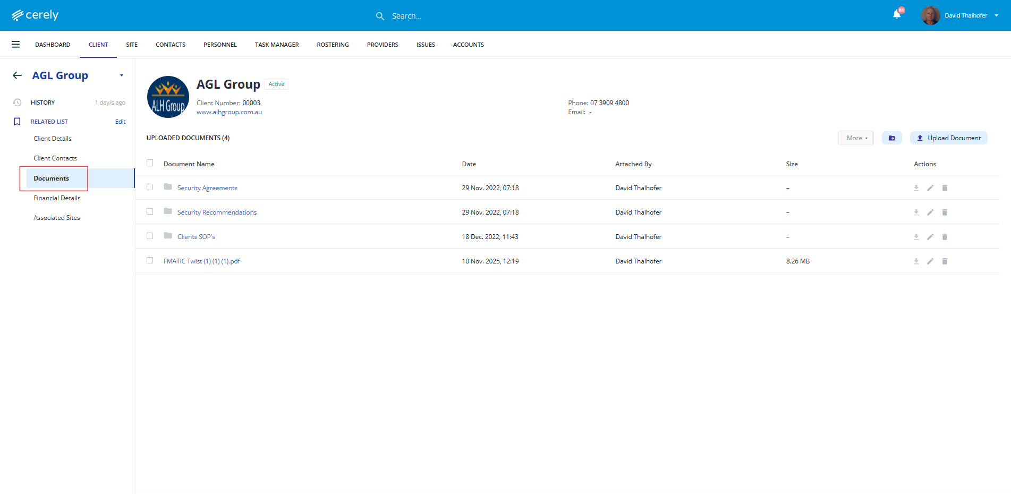The image size is (1011, 494).
Task: Expand the AGL Group client switcher arrow
Action: [122, 75]
